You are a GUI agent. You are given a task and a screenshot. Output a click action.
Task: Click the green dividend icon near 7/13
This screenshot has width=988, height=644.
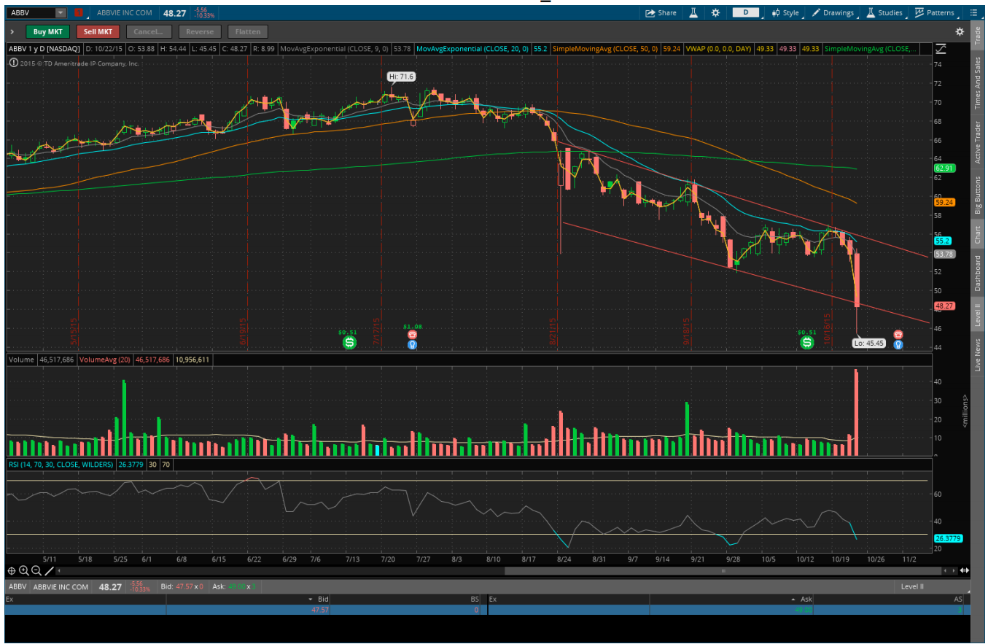click(349, 341)
